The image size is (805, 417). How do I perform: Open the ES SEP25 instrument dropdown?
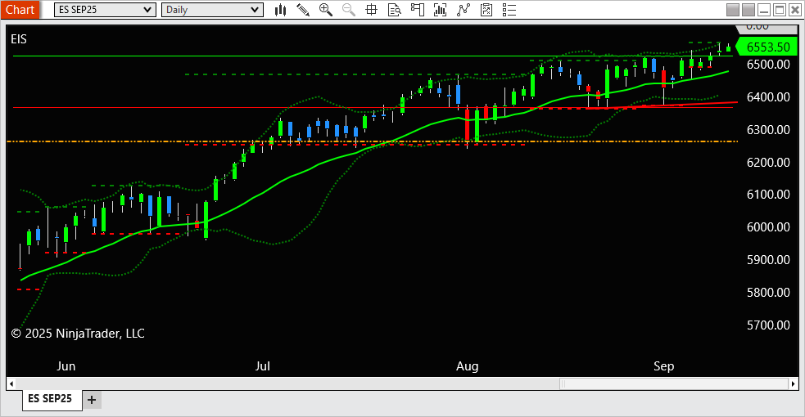tap(105, 10)
